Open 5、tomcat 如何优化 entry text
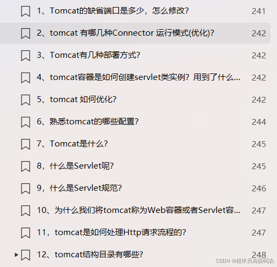 [77, 99]
